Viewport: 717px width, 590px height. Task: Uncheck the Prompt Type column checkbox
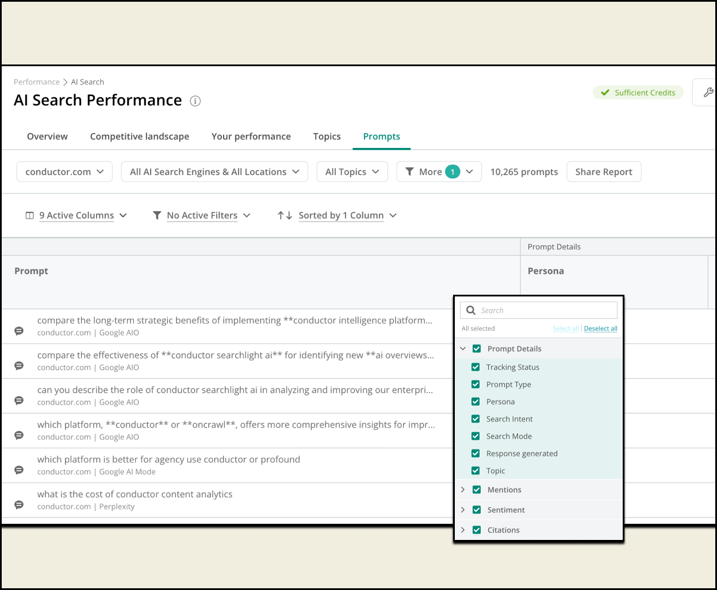click(476, 385)
